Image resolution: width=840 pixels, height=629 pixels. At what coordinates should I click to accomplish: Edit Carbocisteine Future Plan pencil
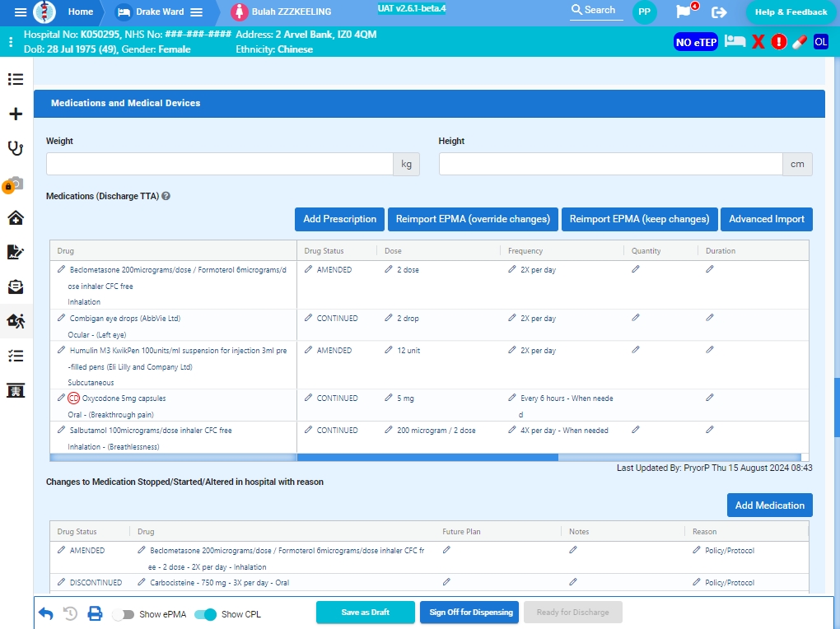[446, 582]
